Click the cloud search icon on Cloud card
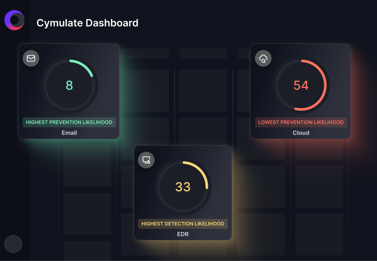Viewport: 377px width, 261px height. coord(263,58)
